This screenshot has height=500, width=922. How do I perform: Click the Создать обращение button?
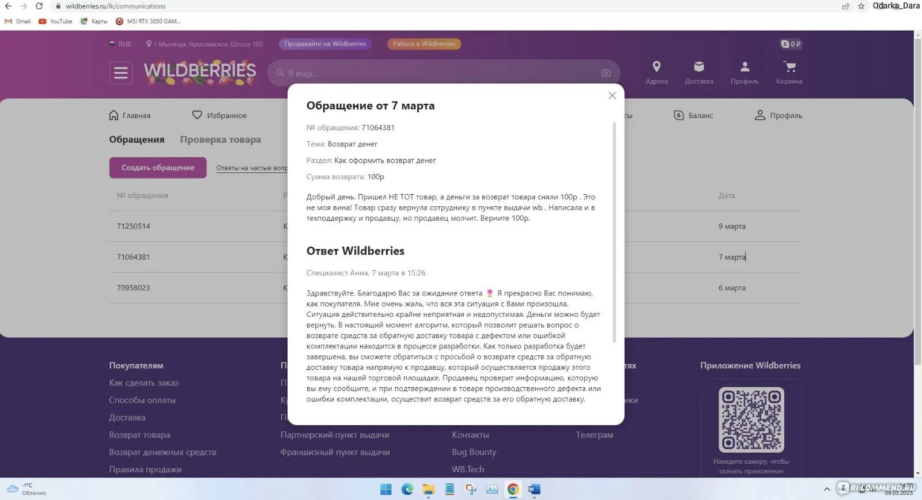158,168
